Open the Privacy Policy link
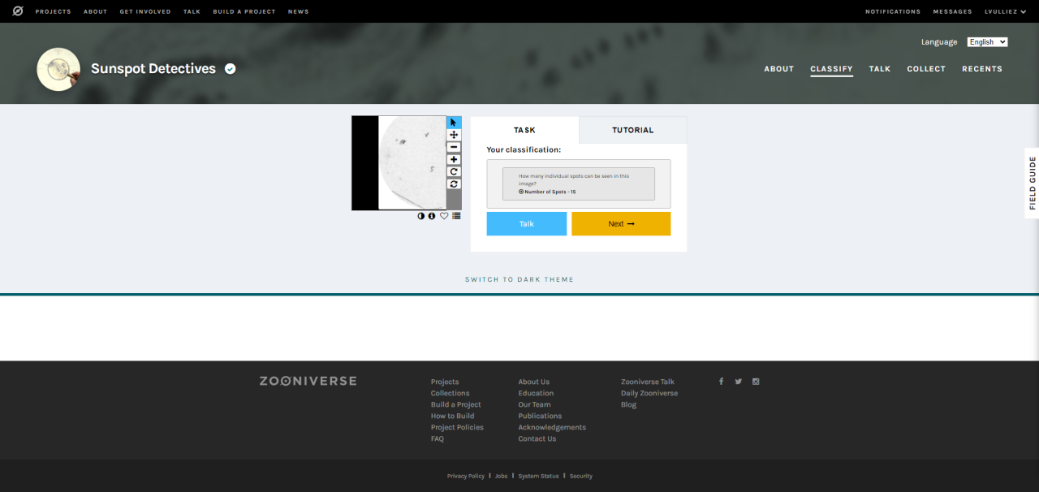The width and height of the screenshot is (1039, 492). [466, 476]
